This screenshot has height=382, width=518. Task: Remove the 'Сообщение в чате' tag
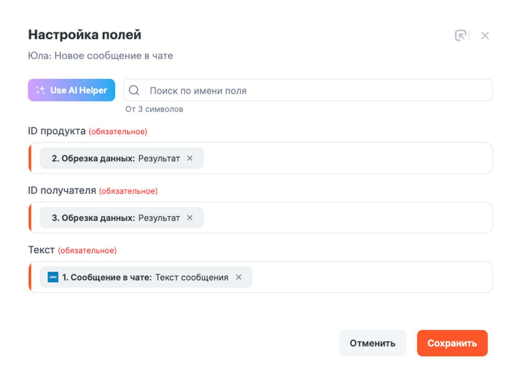click(239, 277)
